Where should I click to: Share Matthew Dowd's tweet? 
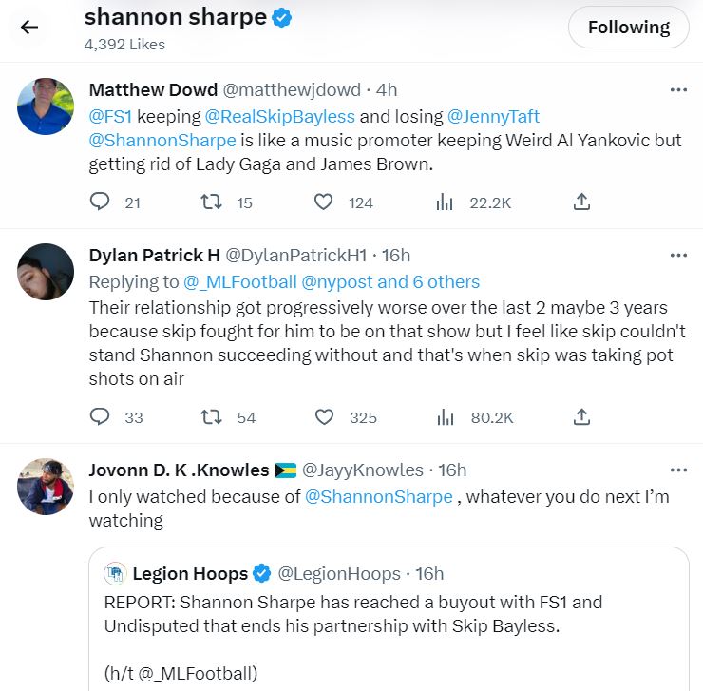(582, 202)
